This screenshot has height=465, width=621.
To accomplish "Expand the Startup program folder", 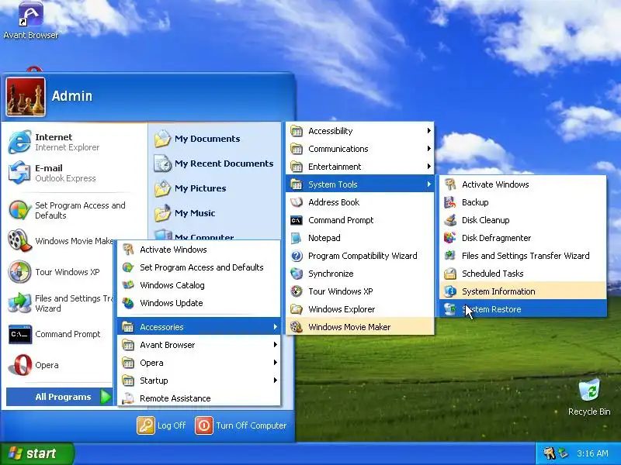I will point(199,381).
